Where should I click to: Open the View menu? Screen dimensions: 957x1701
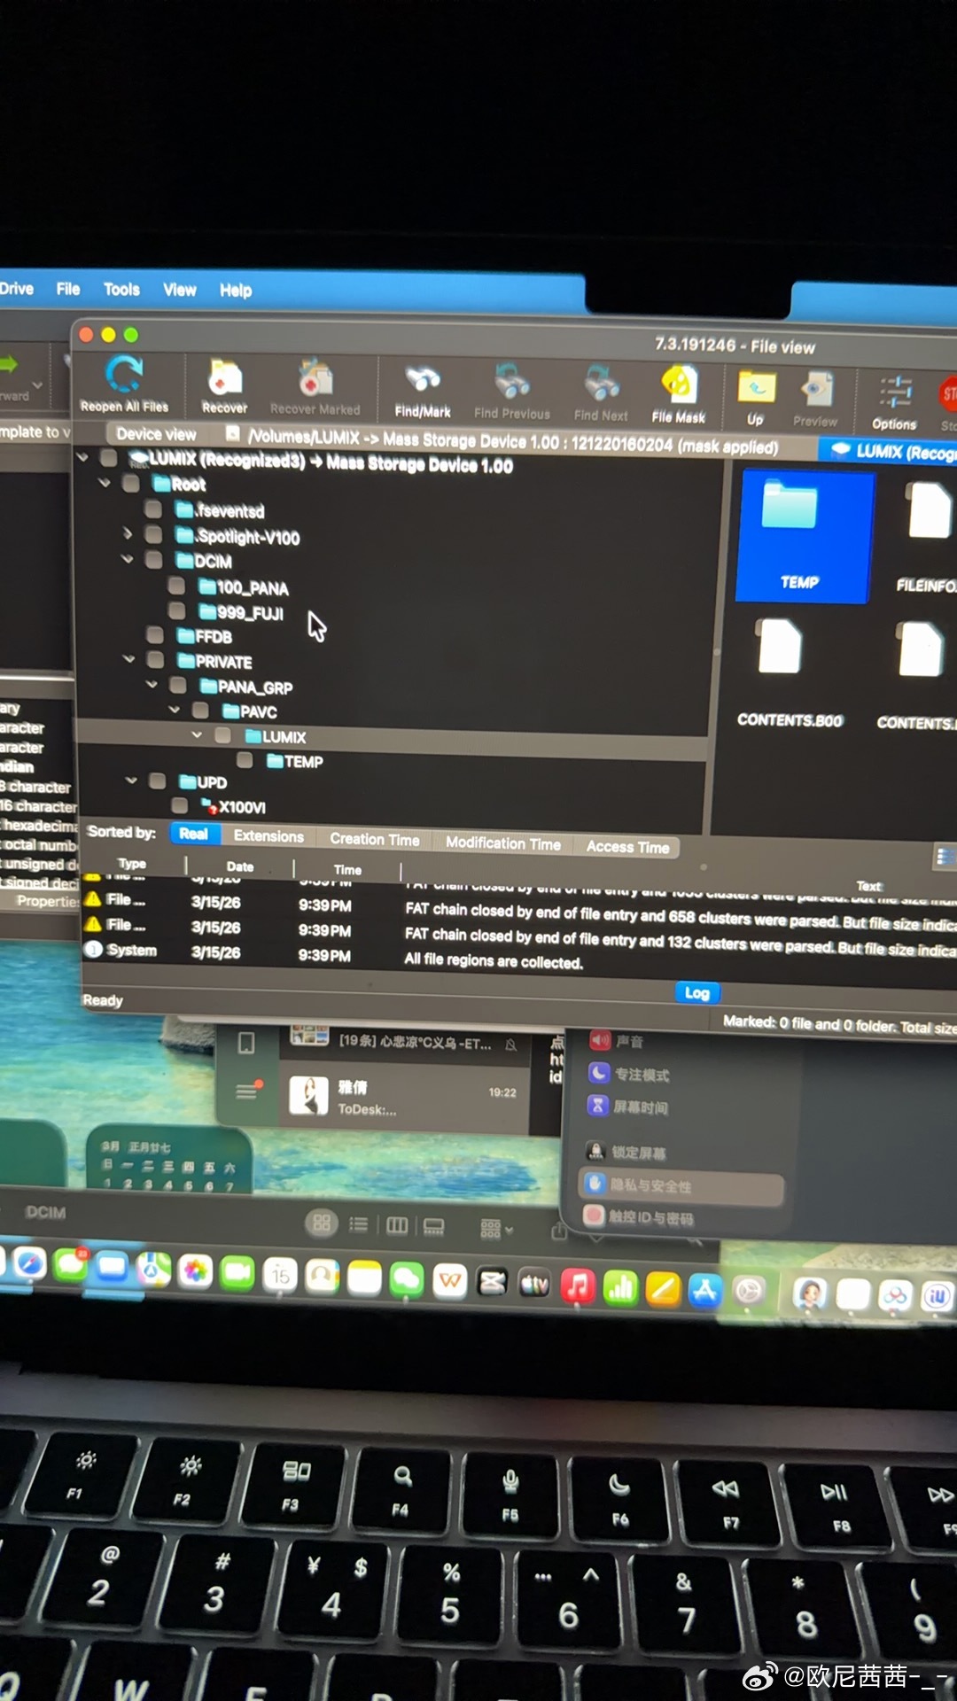click(180, 290)
